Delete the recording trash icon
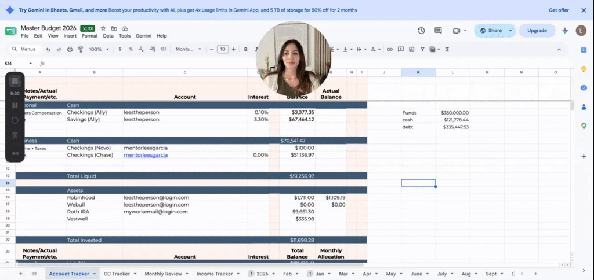This screenshot has height=280, width=594. click(15, 135)
